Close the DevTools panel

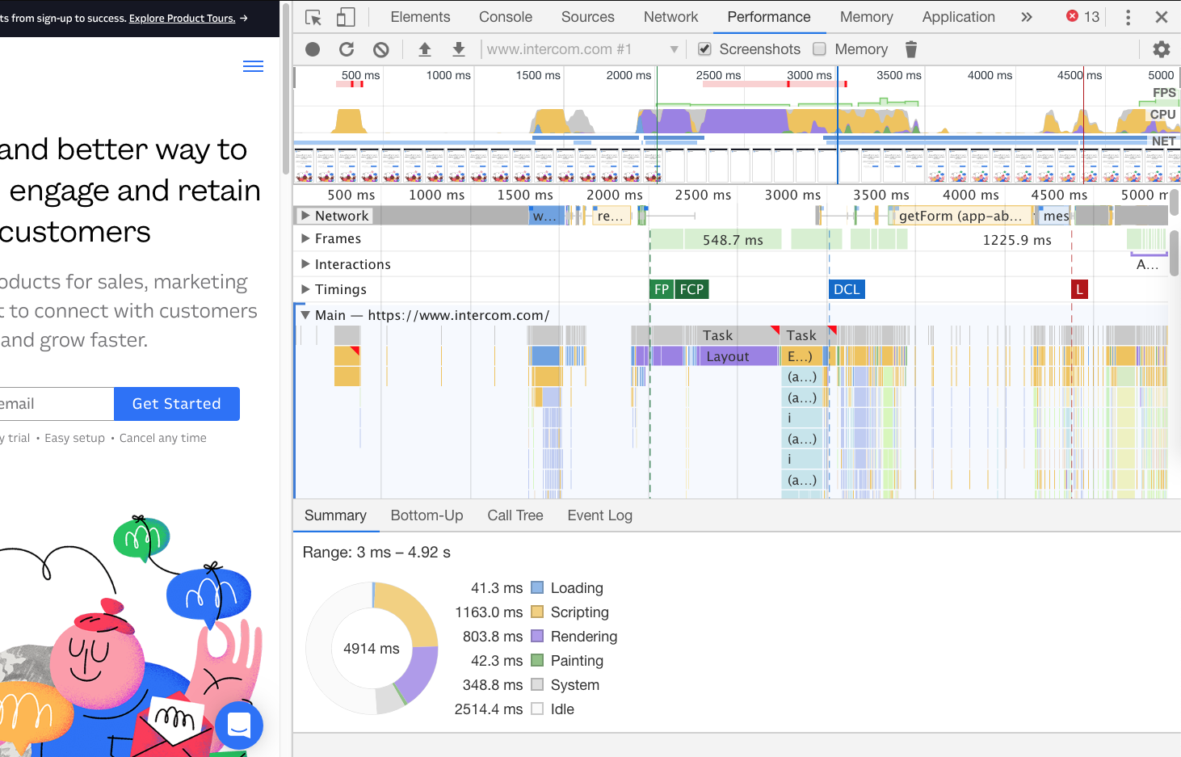coord(1162,17)
